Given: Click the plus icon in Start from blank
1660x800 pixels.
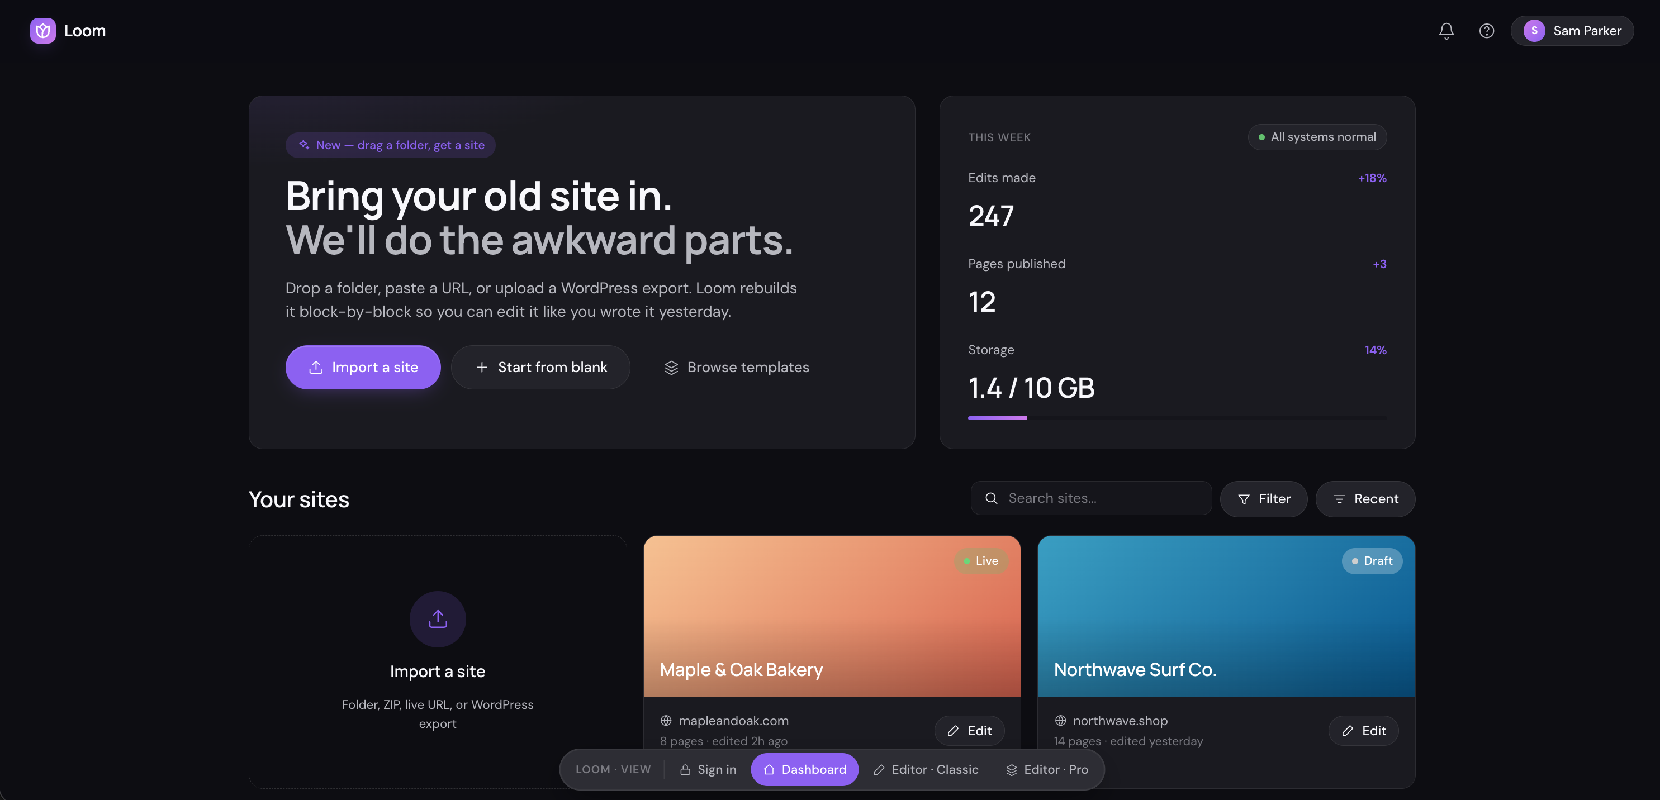Looking at the screenshot, I should pyautogui.click(x=481, y=367).
